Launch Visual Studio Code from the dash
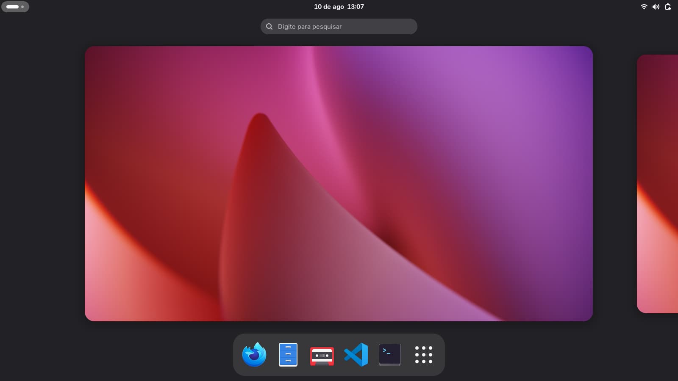Viewport: 678px width, 381px height. click(x=356, y=355)
